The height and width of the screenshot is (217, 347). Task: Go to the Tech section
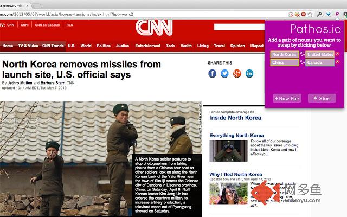coord(170,46)
